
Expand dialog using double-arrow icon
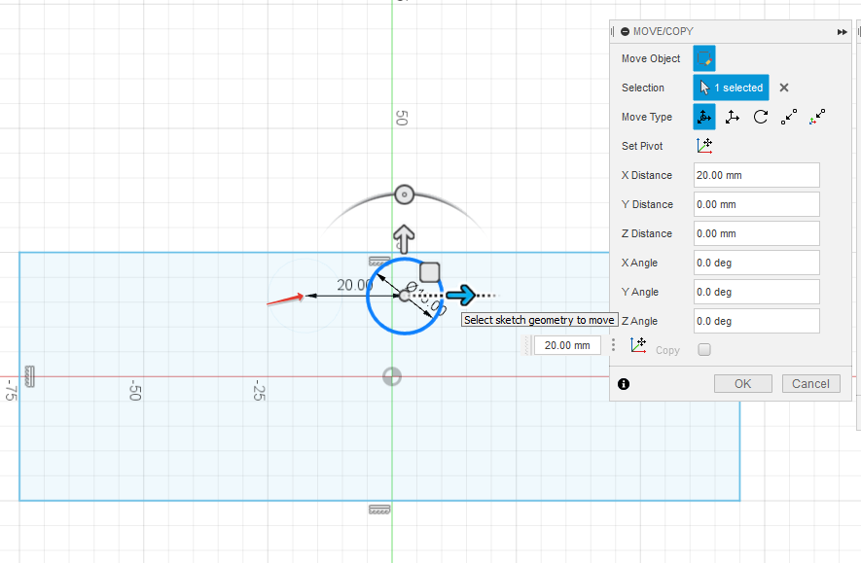(x=842, y=32)
